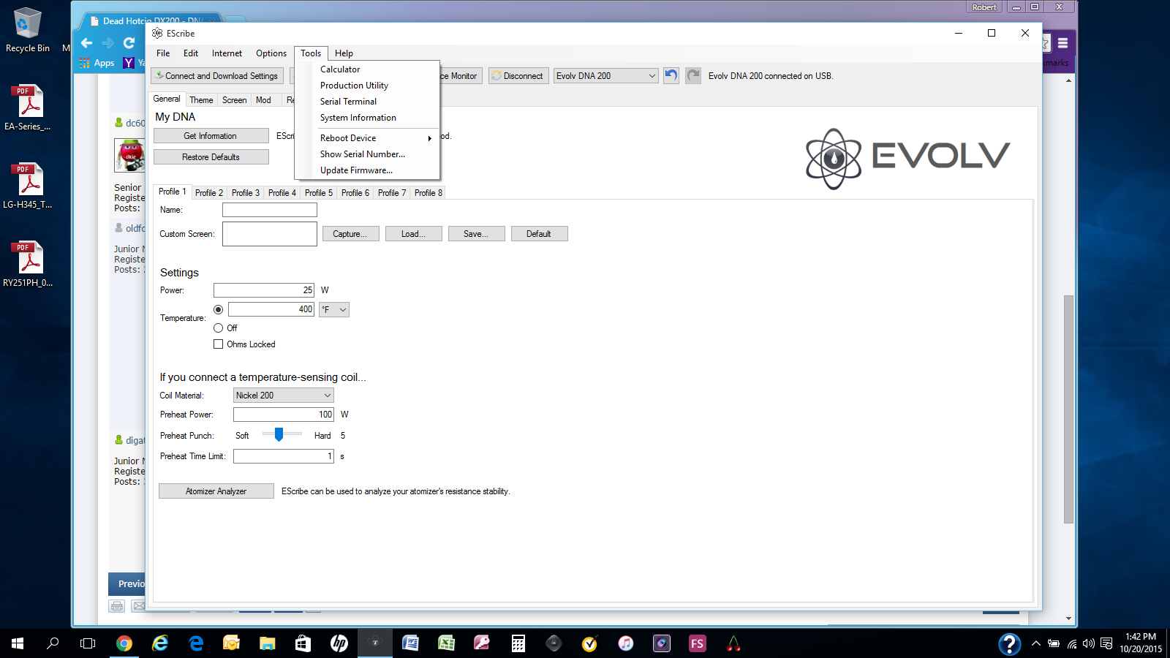This screenshot has height=658, width=1170.
Task: Open Calculator app from taskbar
Action: point(518,643)
